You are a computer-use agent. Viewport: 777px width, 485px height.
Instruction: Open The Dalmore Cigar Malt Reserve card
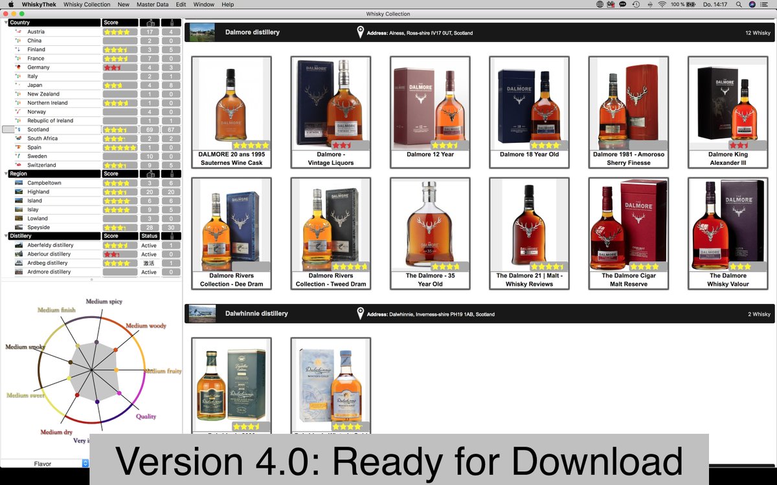coord(629,233)
